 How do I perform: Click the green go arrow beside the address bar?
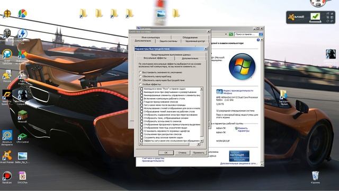pyautogui.click(x=231, y=34)
